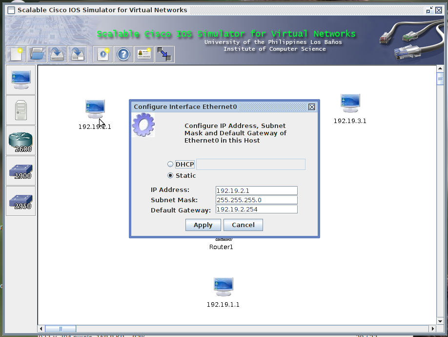Open the preferences icon with yellow badge
Image resolution: width=448 pixels, height=337 pixels.
103,54
